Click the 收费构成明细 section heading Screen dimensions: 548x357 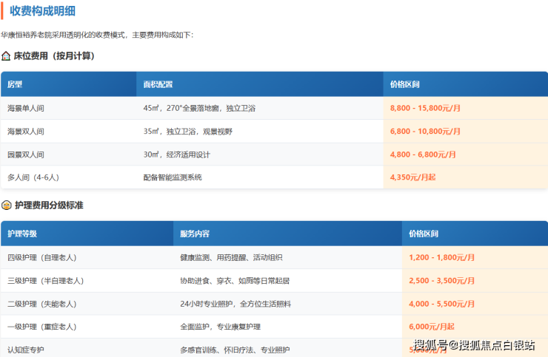click(x=41, y=11)
